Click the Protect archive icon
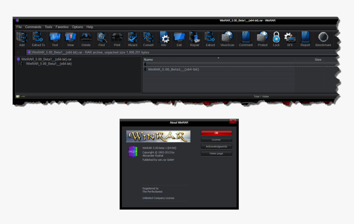Image resolution: width=354 pixels, height=224 pixels. pos(263,39)
